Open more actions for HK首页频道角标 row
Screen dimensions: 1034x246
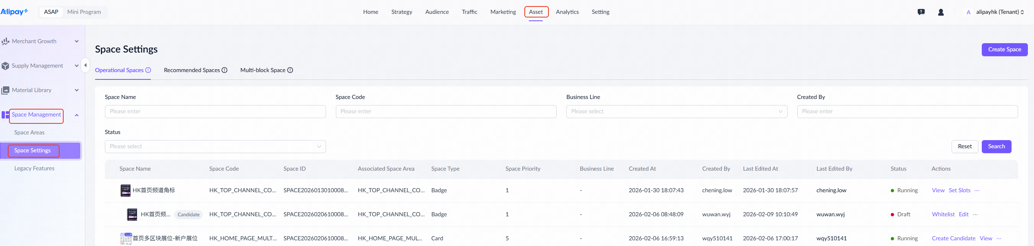pyautogui.click(x=977, y=191)
